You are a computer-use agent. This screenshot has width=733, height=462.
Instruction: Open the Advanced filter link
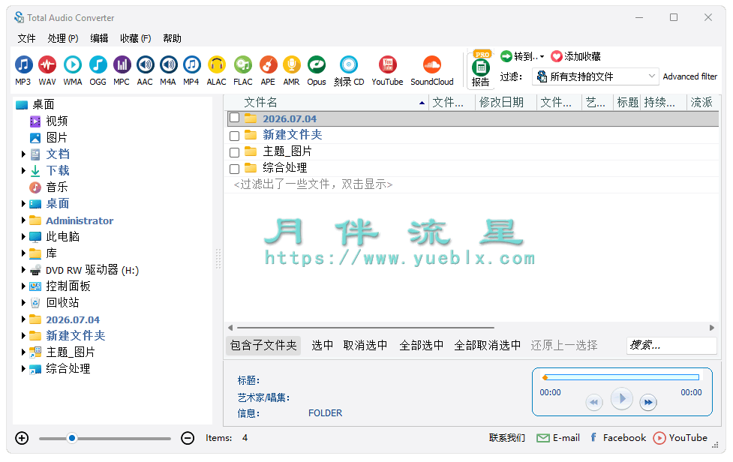click(690, 76)
